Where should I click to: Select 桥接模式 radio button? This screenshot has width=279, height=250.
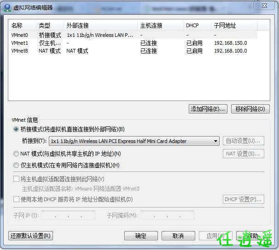click(16, 129)
